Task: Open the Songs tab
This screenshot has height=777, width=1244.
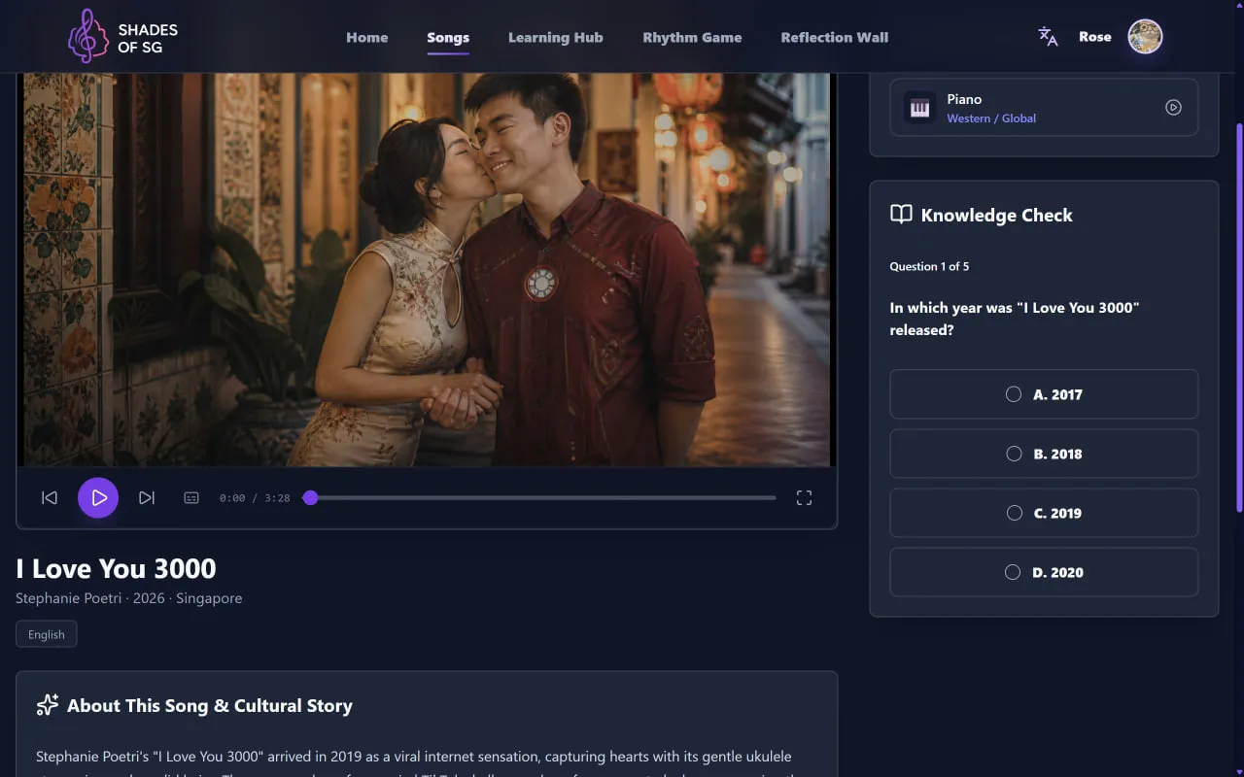Action: (x=448, y=37)
